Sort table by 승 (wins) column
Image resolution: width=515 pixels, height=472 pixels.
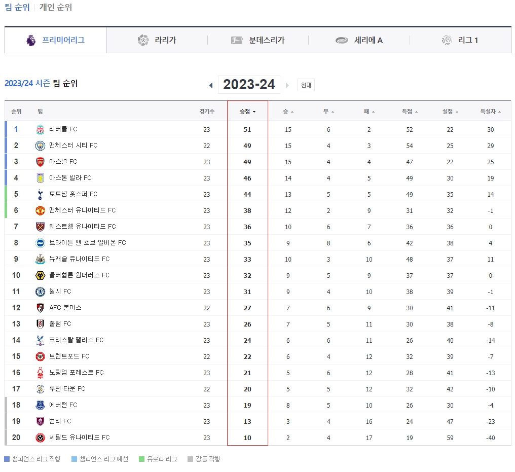(288, 112)
